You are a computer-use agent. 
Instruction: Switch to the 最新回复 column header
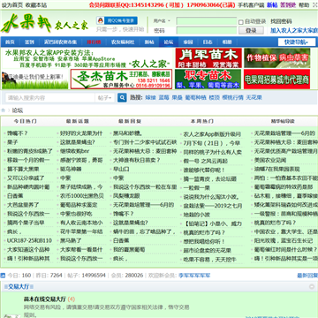click(x=130, y=121)
